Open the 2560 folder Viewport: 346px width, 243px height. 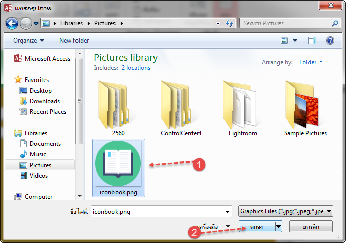tap(119, 107)
